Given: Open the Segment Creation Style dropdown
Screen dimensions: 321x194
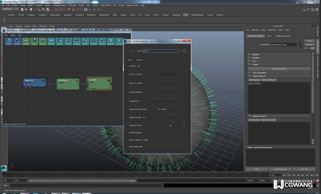Looking at the screenshot, I should point(171,109).
